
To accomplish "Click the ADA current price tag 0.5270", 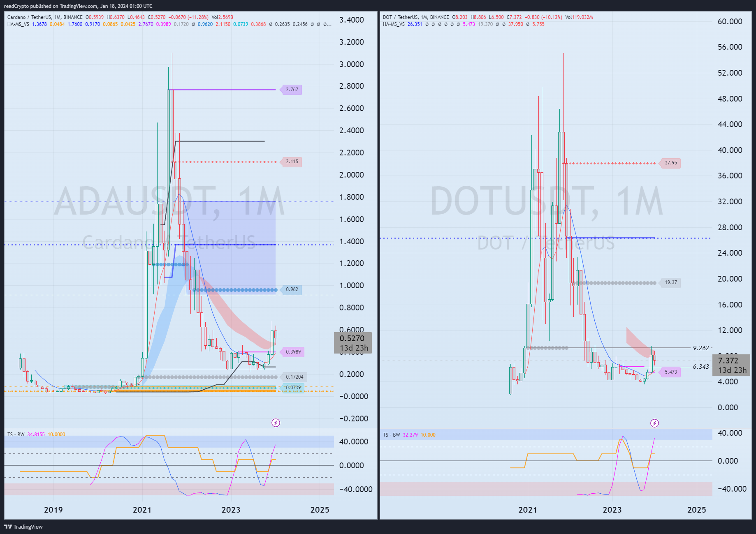I will click(x=353, y=343).
